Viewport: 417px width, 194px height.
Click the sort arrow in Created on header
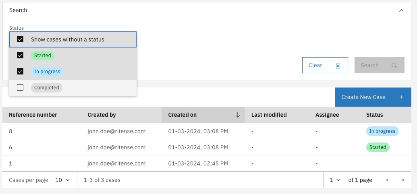point(237,115)
